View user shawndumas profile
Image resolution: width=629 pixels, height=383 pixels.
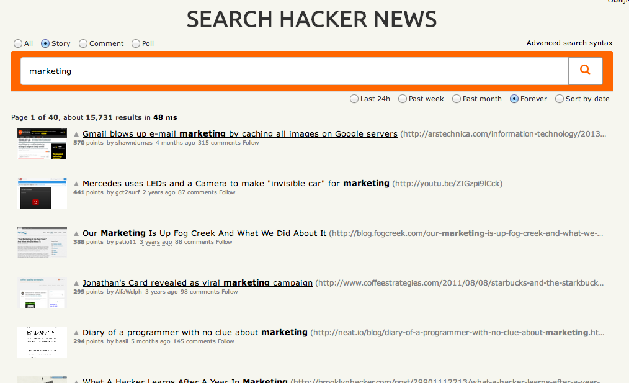click(x=133, y=143)
